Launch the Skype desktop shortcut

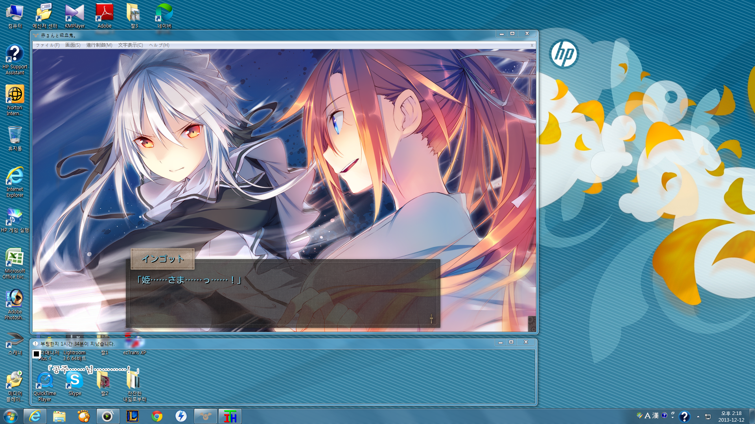pyautogui.click(x=75, y=383)
